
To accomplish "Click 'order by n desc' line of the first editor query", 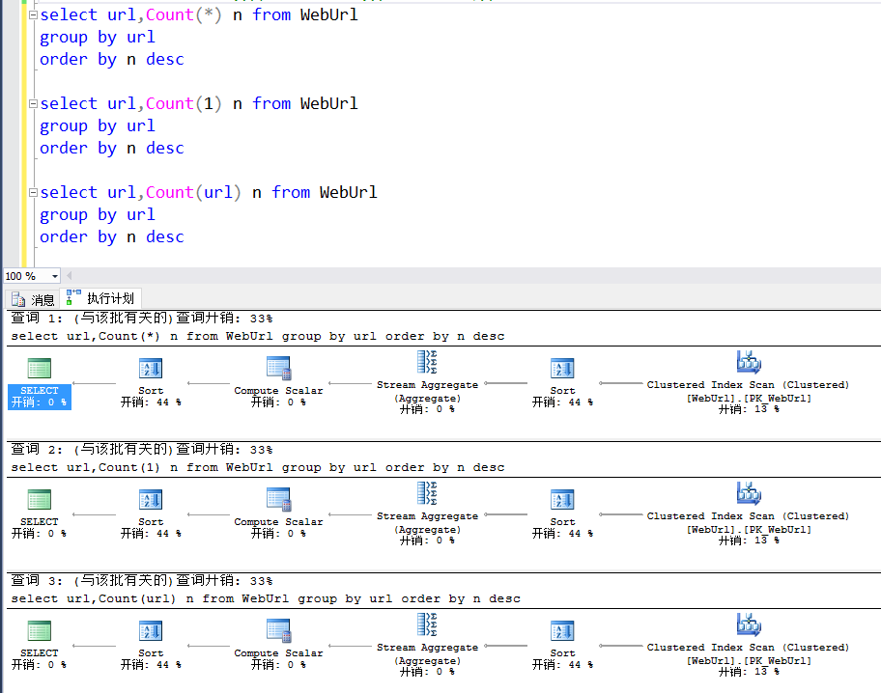I will click(x=112, y=60).
